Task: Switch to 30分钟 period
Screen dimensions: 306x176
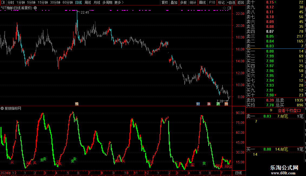Action: (x=55, y=2)
